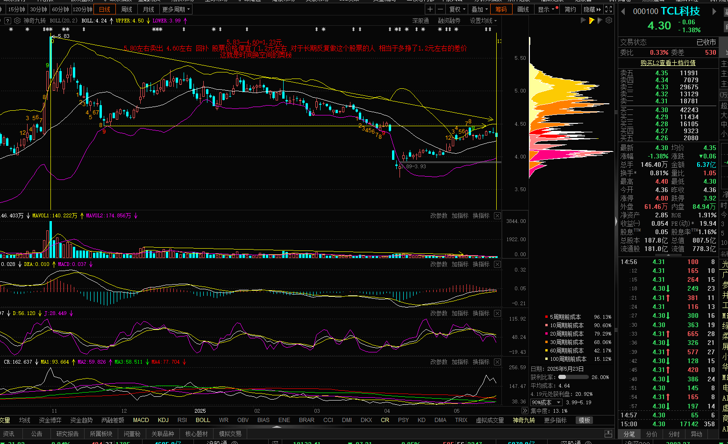The image size is (728, 444).
Task: Open 设置均线 moving average dropdown
Action: tap(484, 21)
